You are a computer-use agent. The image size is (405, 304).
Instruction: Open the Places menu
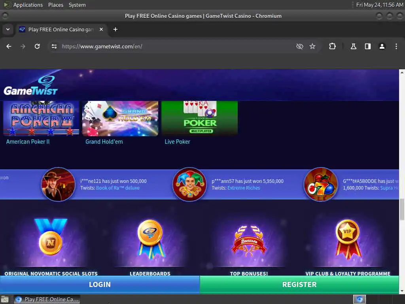(56, 5)
